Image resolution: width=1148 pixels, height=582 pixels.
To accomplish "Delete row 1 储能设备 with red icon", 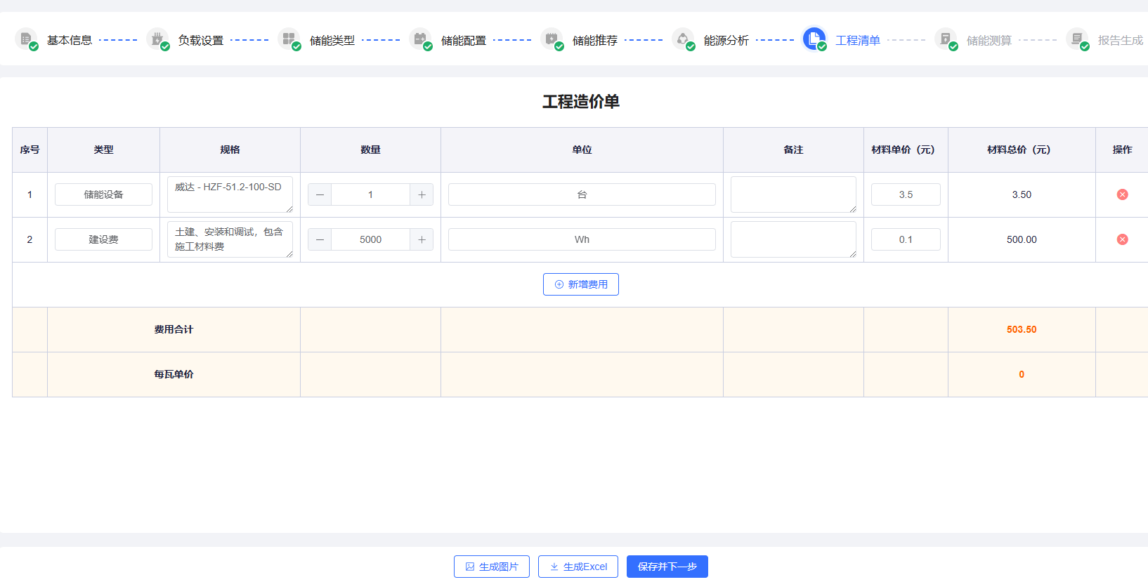I will pos(1122,194).
